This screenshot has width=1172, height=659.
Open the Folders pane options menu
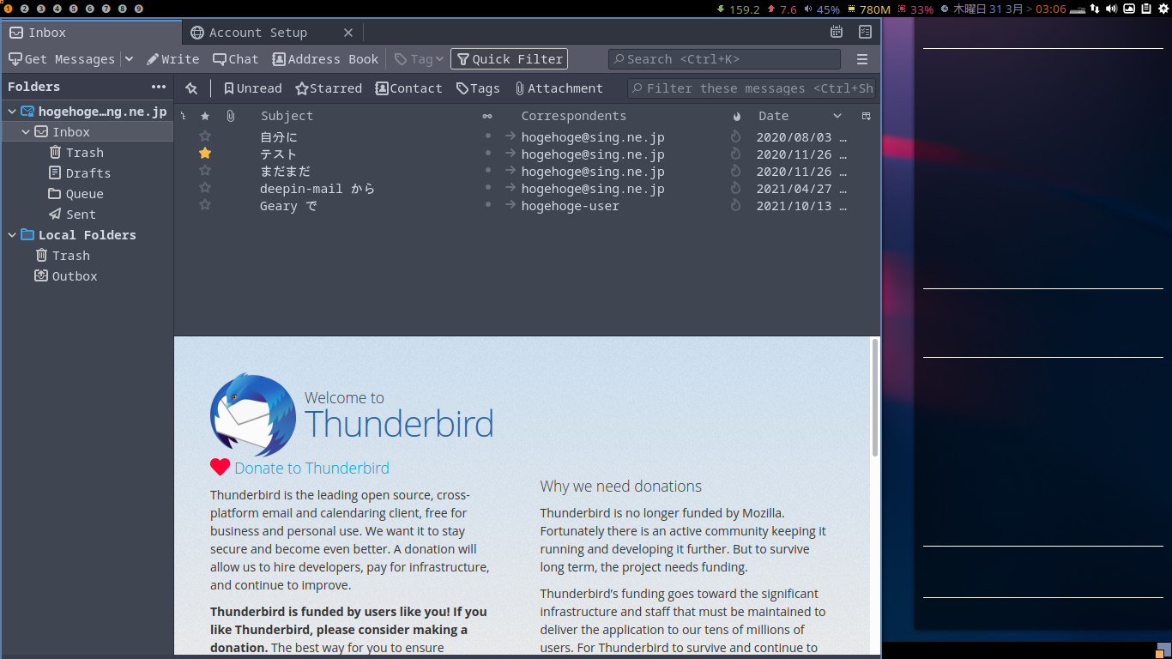tap(159, 87)
